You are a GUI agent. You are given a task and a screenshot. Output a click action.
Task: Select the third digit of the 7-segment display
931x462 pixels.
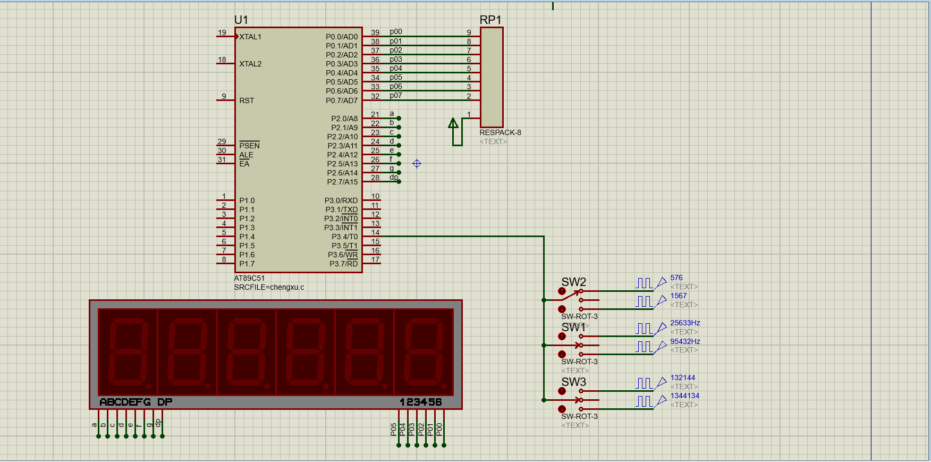(247, 352)
